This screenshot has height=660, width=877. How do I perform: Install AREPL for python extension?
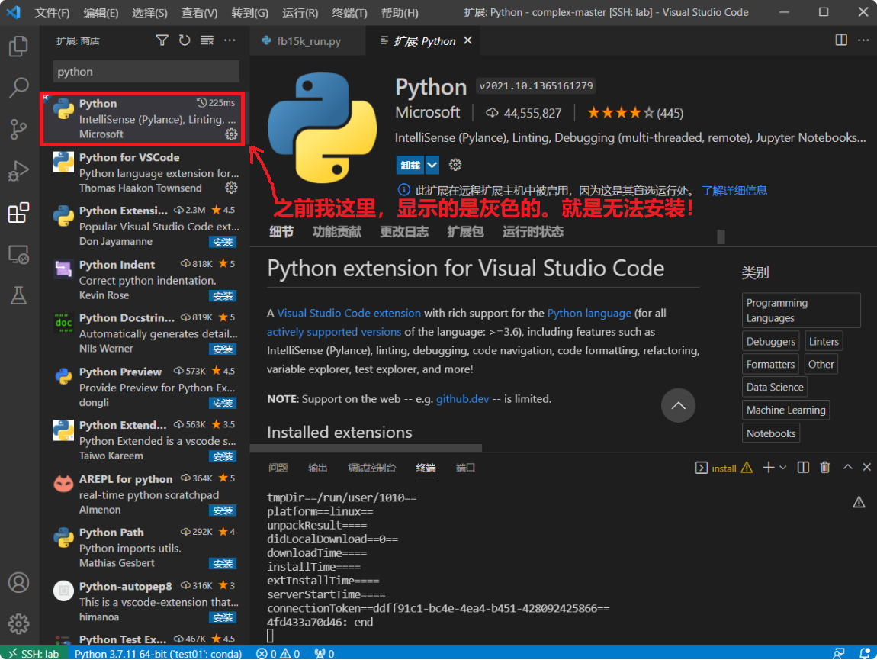tap(223, 510)
